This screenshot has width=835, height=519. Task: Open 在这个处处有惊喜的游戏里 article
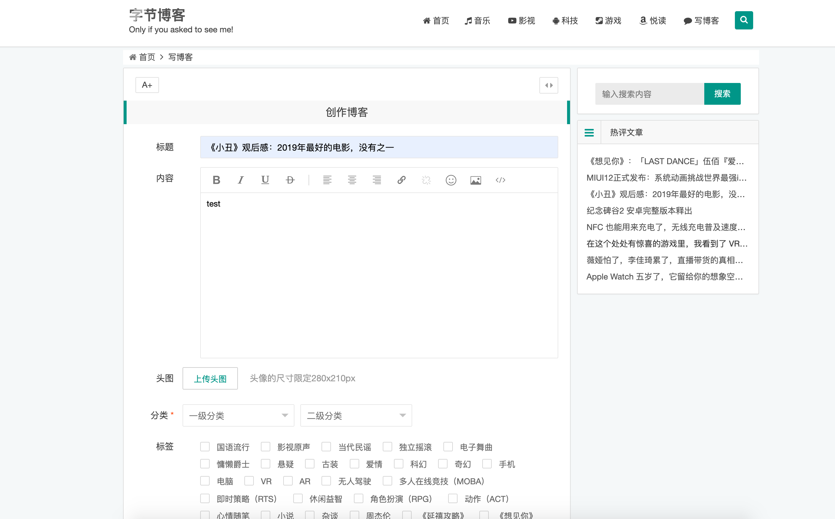coord(667,244)
